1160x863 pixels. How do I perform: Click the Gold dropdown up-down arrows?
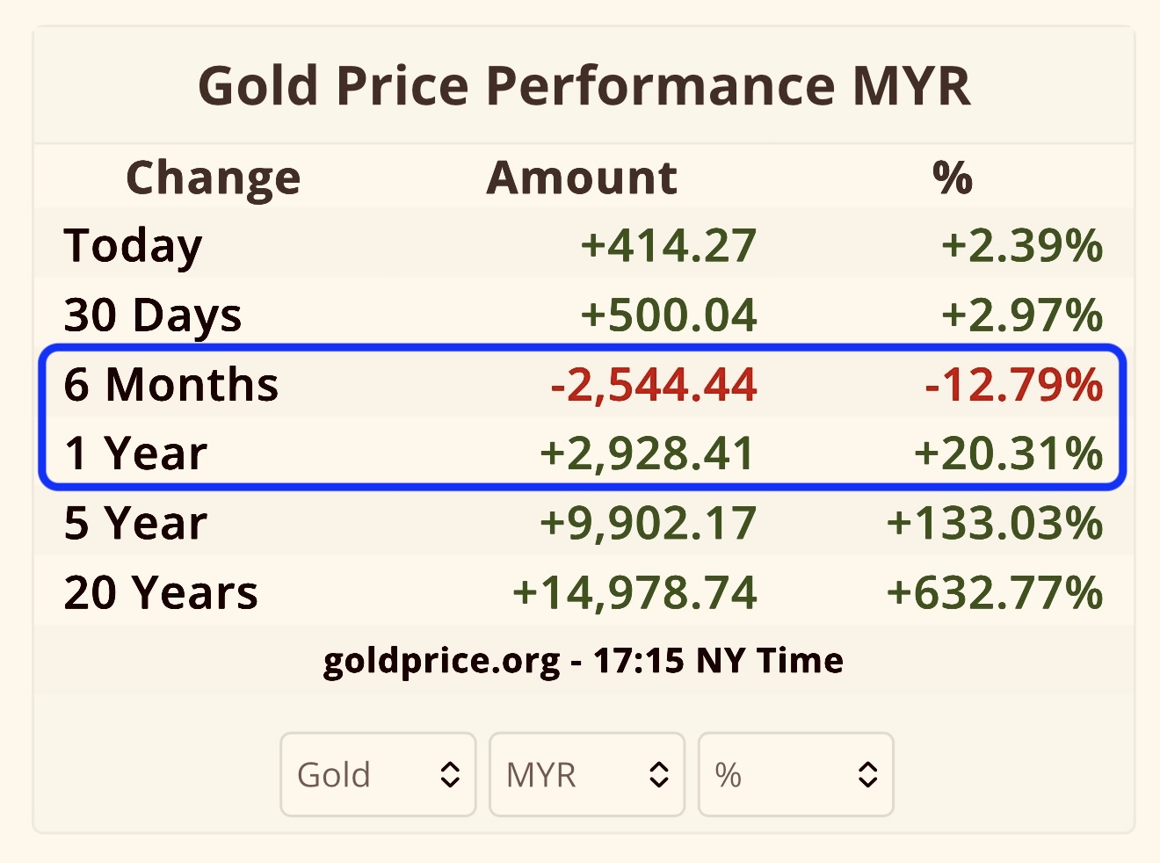click(450, 774)
